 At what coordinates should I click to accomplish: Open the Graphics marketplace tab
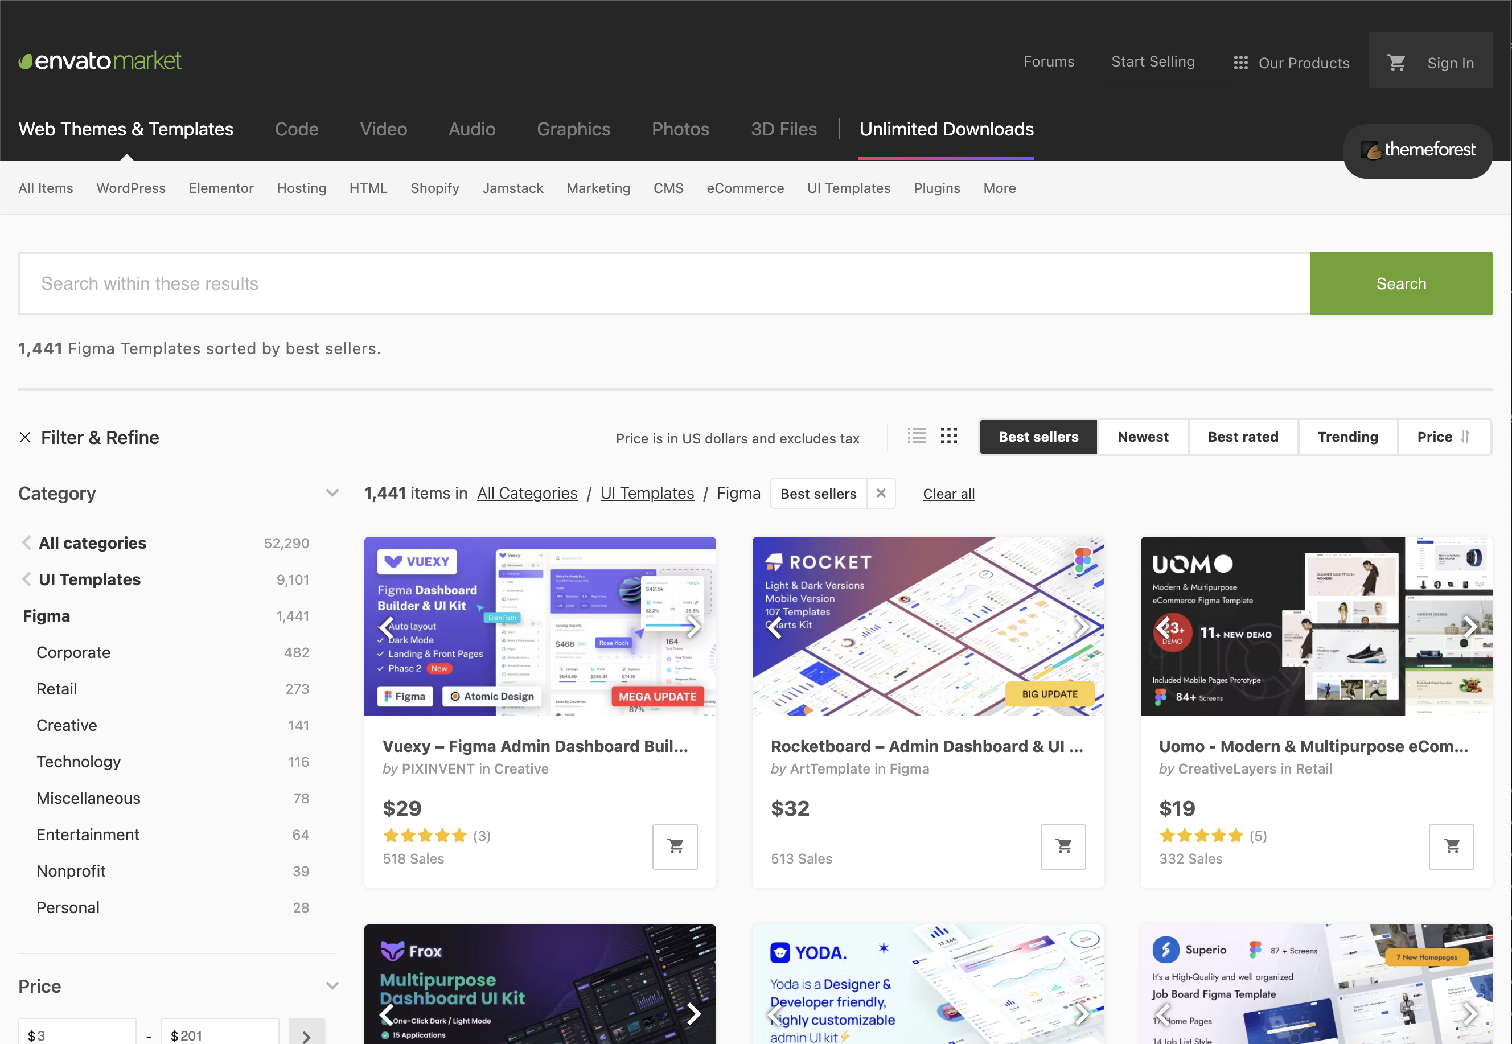573,129
